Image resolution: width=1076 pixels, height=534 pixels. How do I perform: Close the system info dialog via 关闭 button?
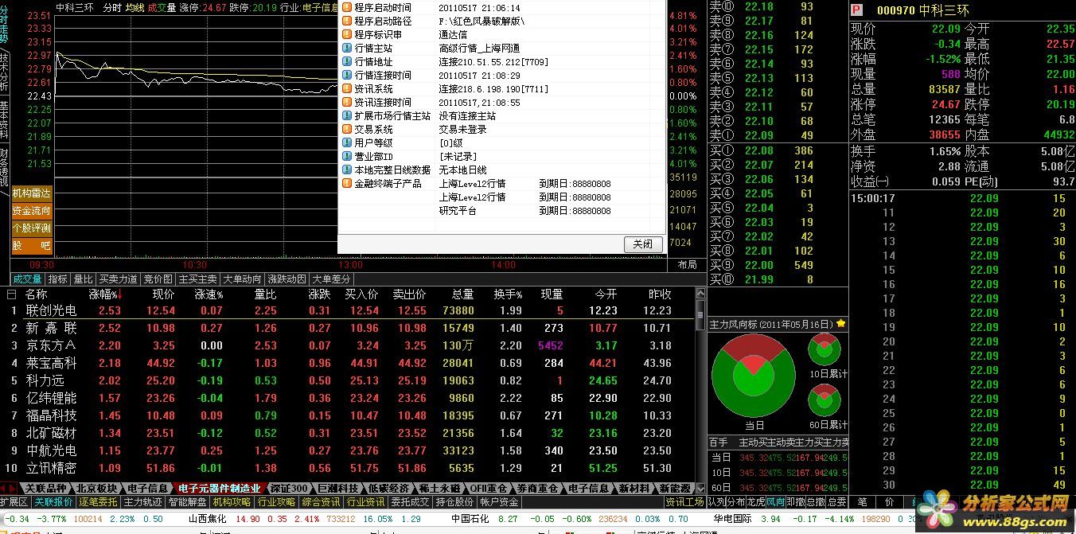tap(643, 244)
